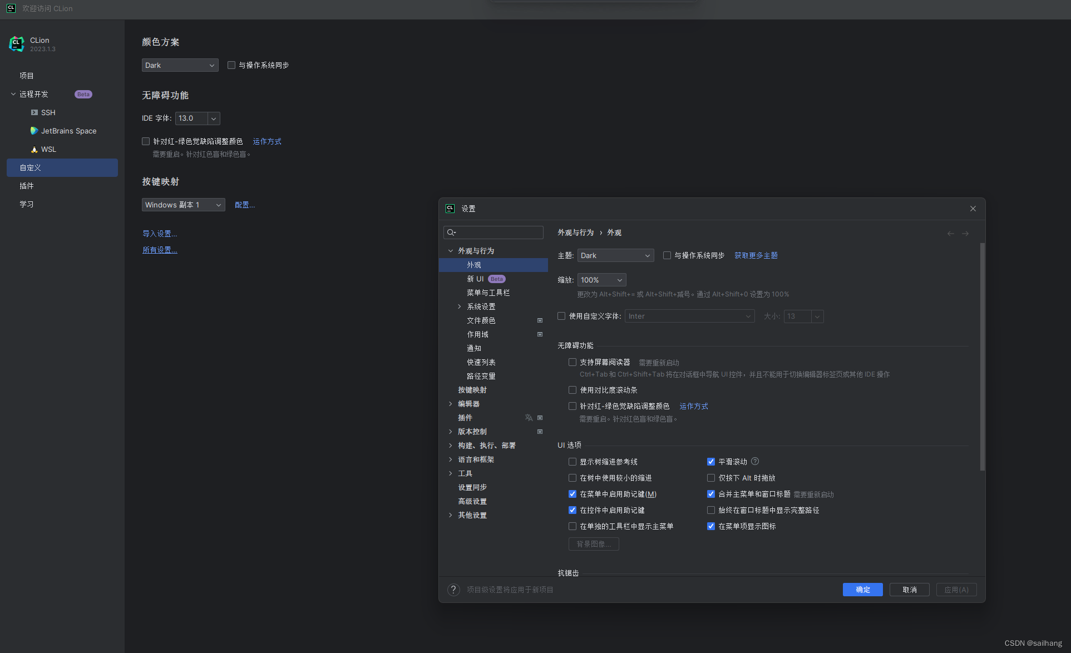Select WSL in the remote development list
This screenshot has width=1071, height=653.
point(48,149)
